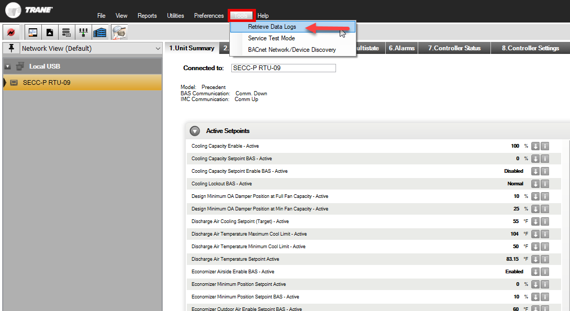
Task: Open info icon for Economizer Minimum Position Setpoint Active
Action: (544, 284)
